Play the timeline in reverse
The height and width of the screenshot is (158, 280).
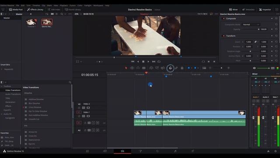138,61
